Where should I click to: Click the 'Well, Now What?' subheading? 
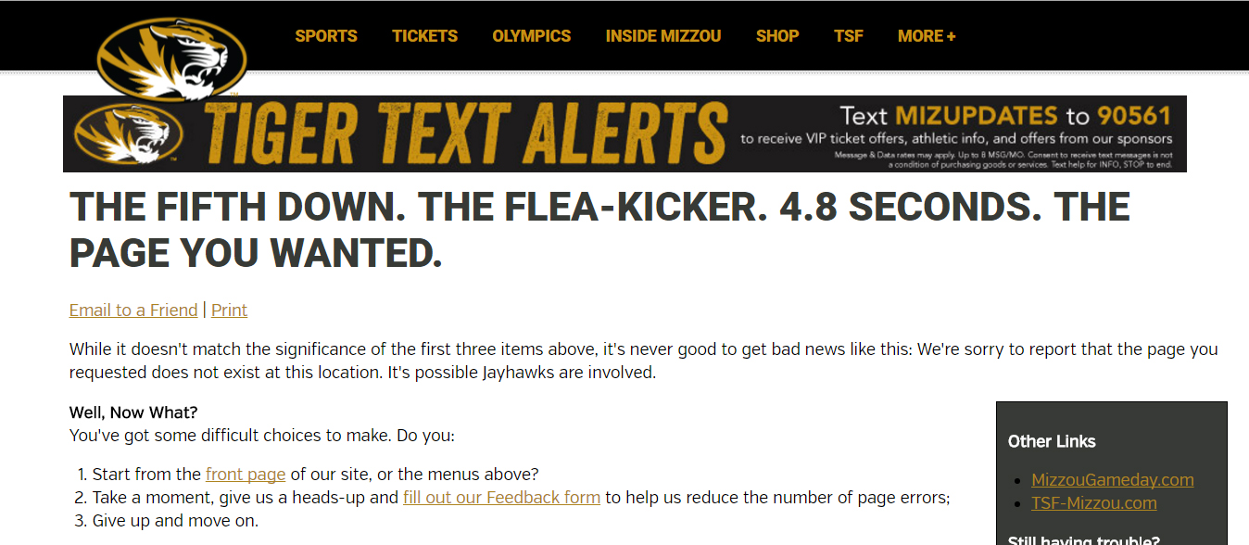[x=133, y=412]
